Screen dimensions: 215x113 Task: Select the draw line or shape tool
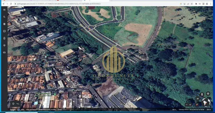pos(18,104)
